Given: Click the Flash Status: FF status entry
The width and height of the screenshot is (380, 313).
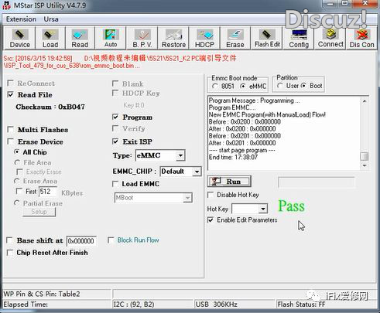Looking at the screenshot, I should click(x=326, y=304).
